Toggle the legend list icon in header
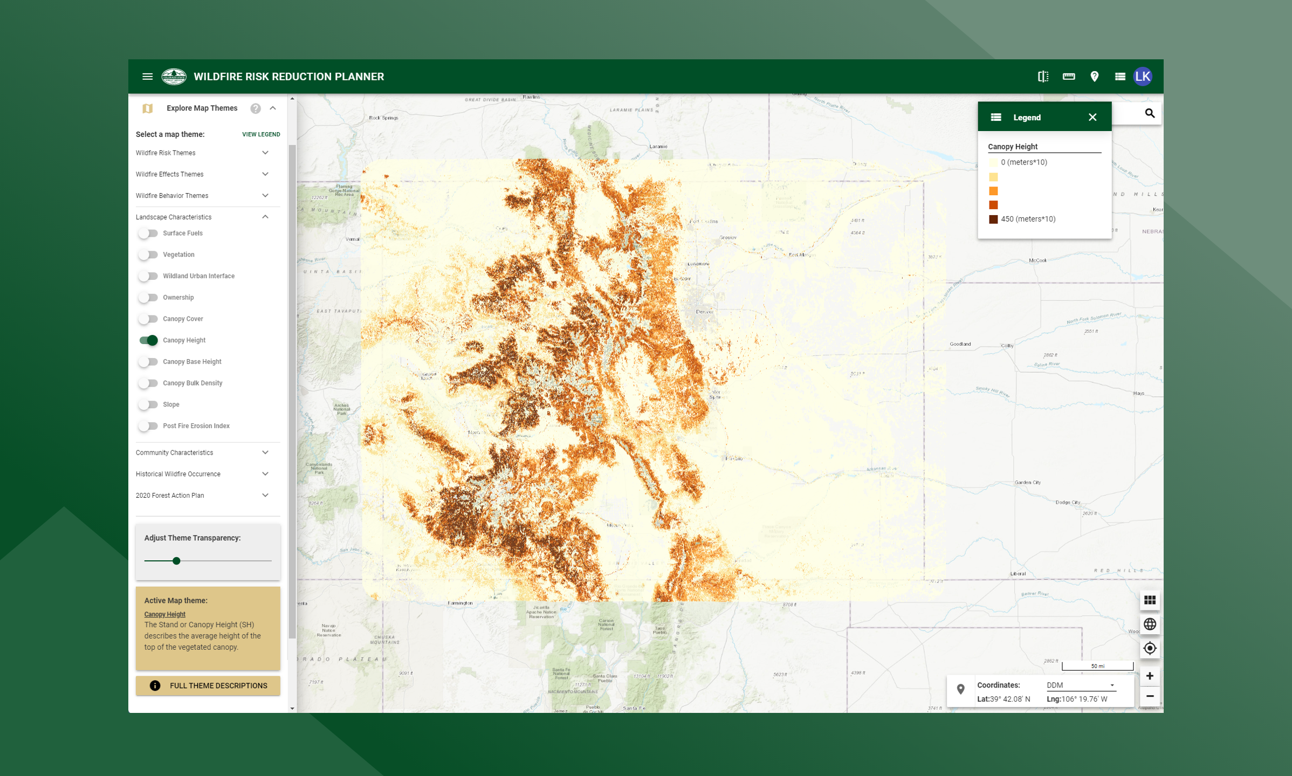Image resolution: width=1292 pixels, height=776 pixels. 1119,77
